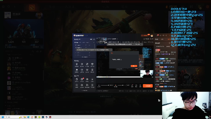Open Dota 2 from the Windows taskbar

pos(50,117)
